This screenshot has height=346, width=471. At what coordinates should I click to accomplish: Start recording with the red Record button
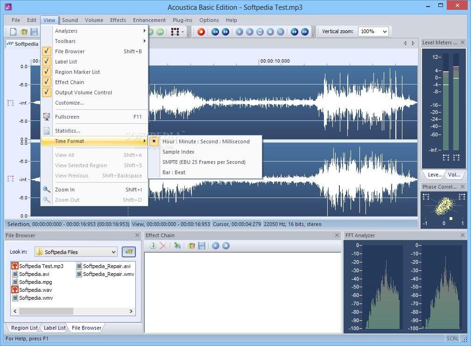pyautogui.click(x=201, y=32)
